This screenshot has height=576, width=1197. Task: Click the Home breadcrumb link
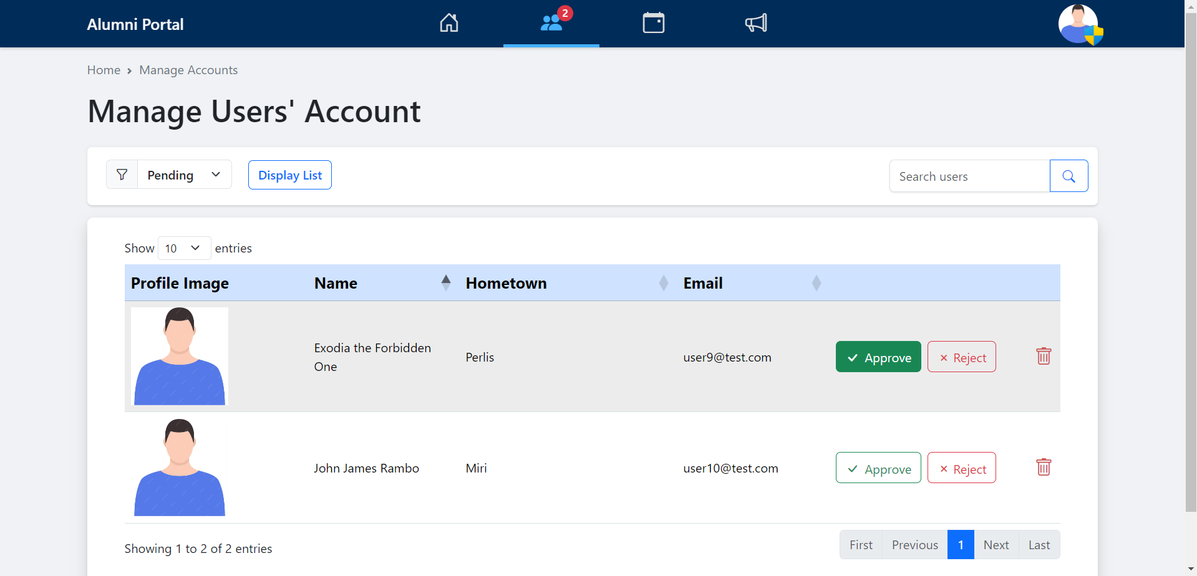click(104, 70)
